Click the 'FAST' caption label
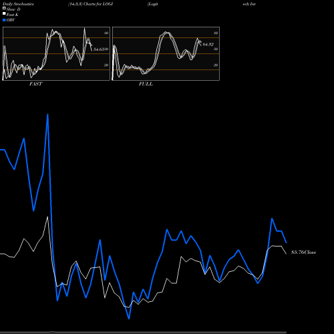The image size is (334, 334). click(35, 84)
